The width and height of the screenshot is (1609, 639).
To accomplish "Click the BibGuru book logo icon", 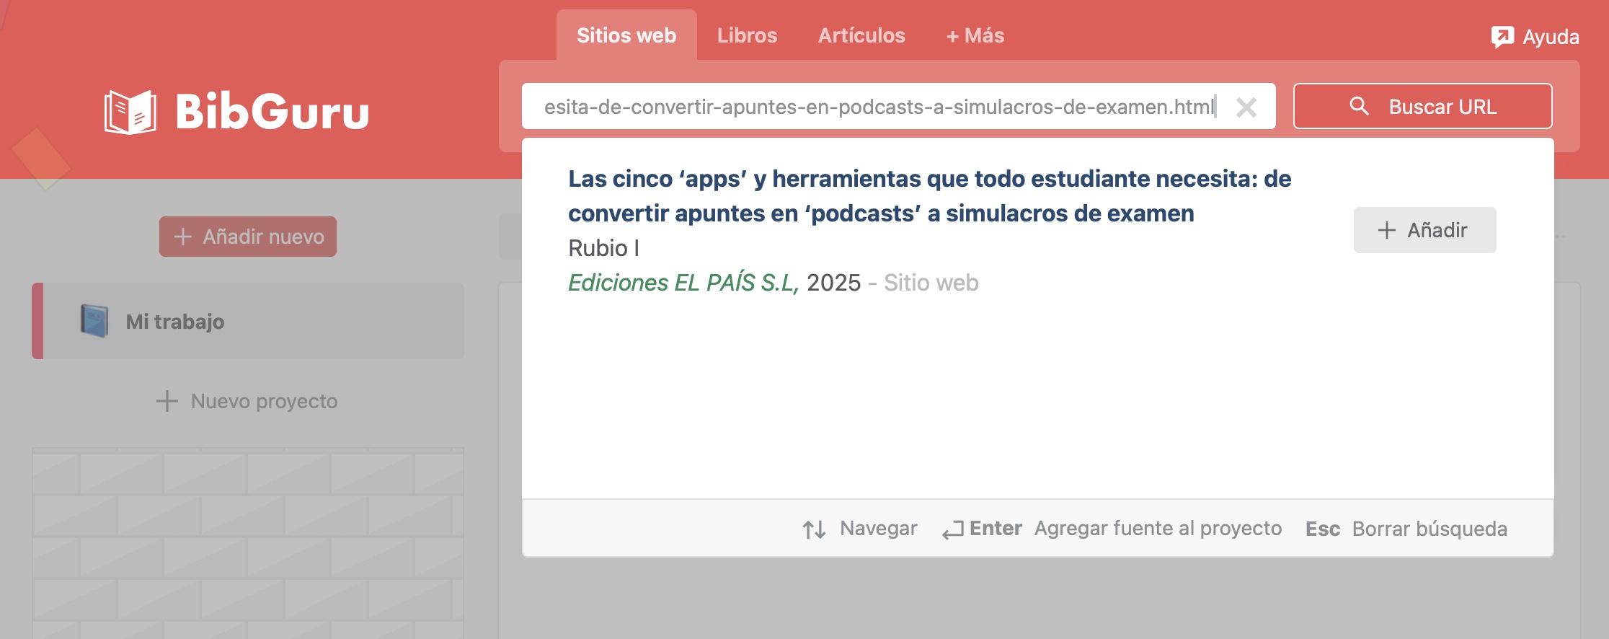I will point(130,112).
